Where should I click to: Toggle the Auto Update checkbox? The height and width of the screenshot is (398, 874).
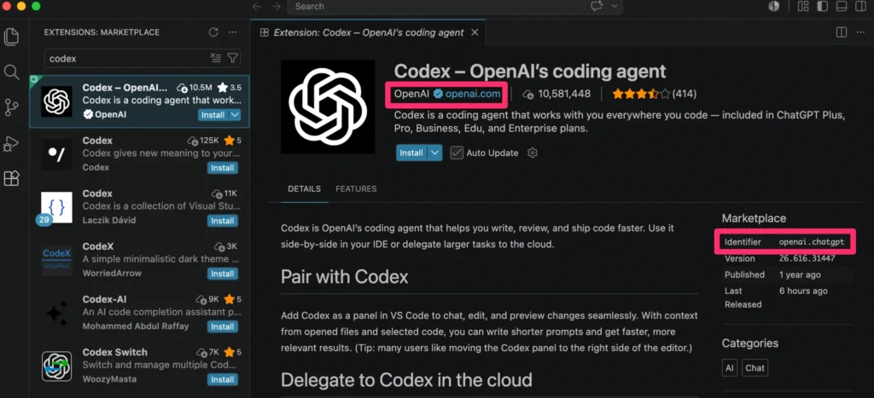457,153
